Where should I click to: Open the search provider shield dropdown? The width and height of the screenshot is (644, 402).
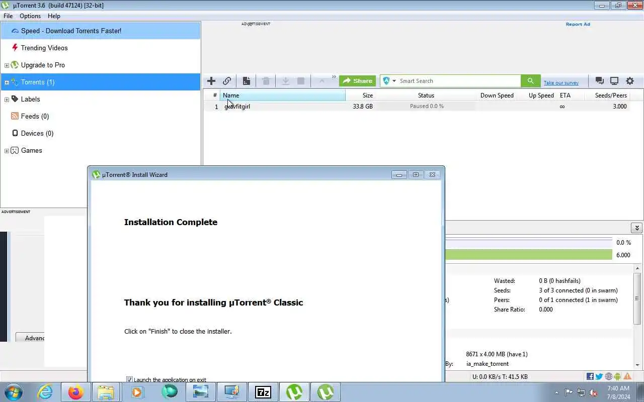coord(389,81)
